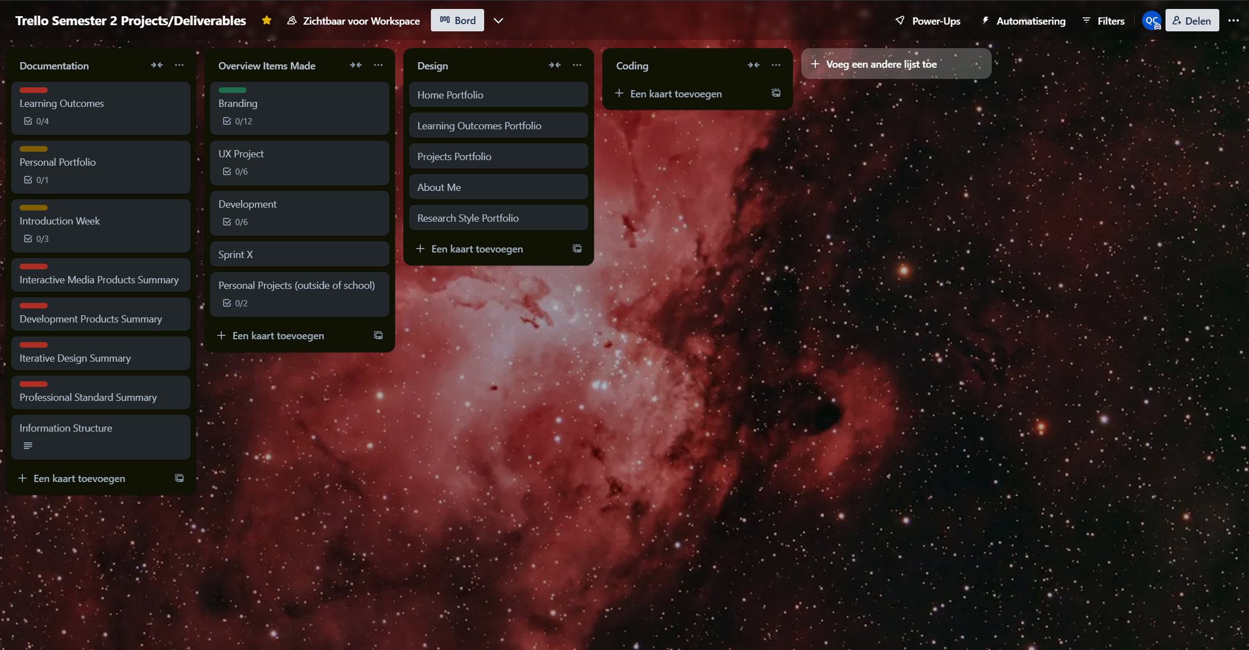Open Design list actions menu

[577, 66]
